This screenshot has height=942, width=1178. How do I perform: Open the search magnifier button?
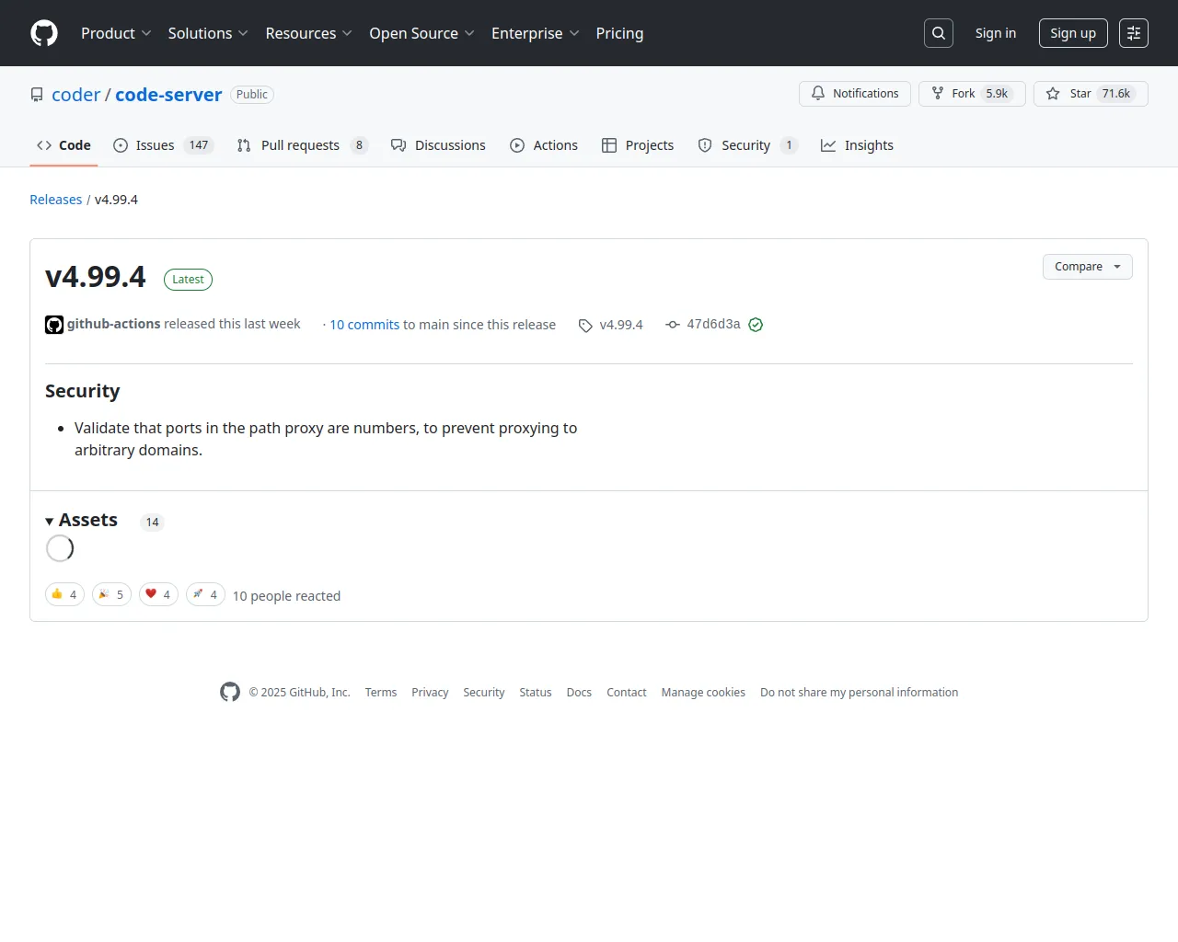938,33
